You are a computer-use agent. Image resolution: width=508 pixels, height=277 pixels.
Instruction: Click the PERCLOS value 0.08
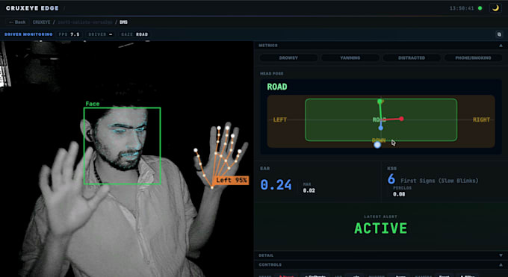tap(399, 194)
